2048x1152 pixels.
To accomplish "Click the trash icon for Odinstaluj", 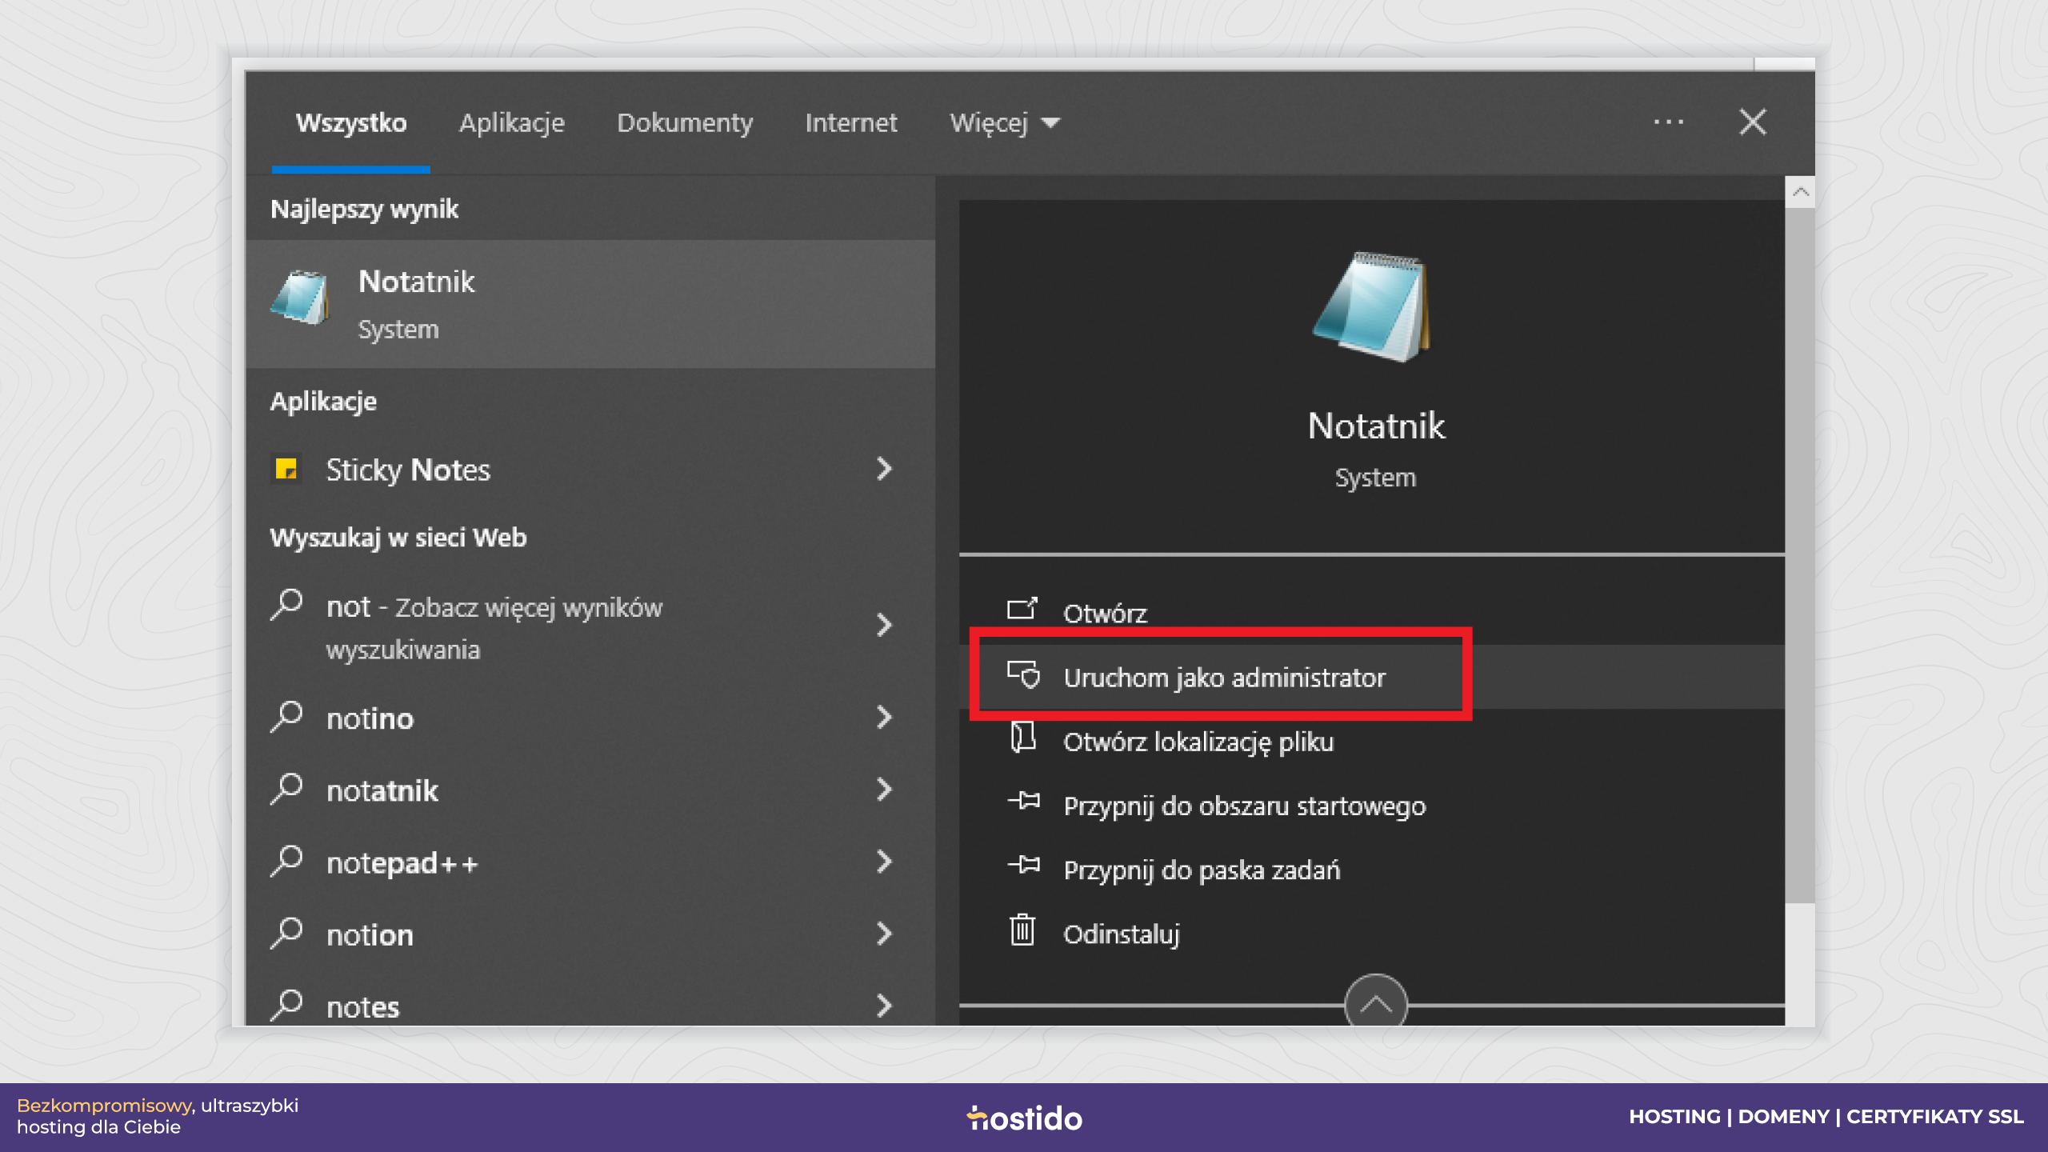I will (1022, 930).
